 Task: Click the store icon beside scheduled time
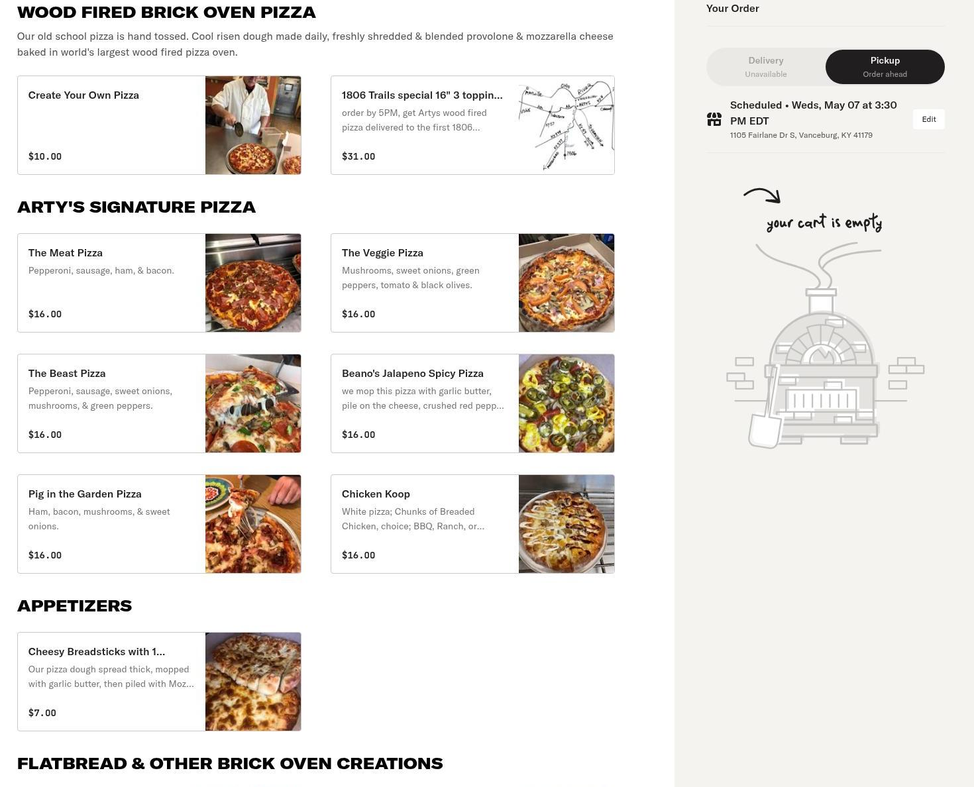(x=714, y=119)
